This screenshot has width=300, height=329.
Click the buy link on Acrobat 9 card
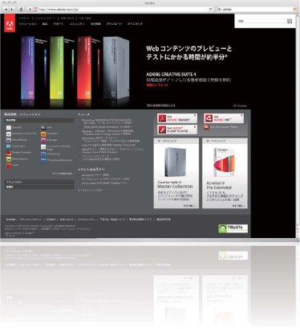pos(238,206)
